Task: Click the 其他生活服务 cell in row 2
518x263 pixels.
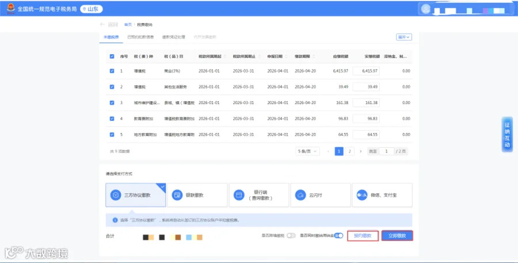Action: click(x=176, y=87)
